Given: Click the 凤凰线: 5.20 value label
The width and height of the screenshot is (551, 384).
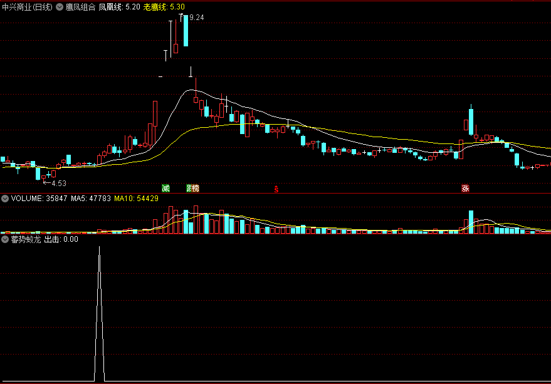Looking at the screenshot, I should coord(119,7).
